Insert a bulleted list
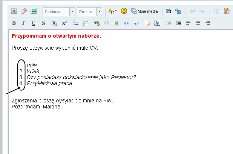This screenshot has height=154, width=233. click(76, 23)
